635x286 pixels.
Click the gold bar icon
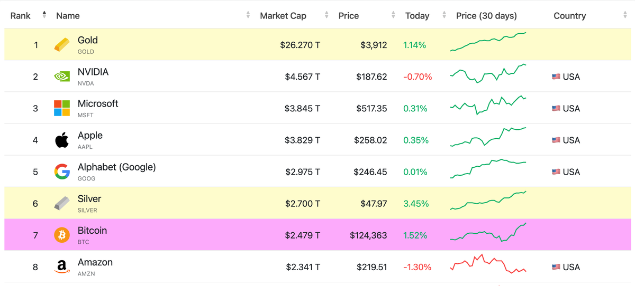point(62,45)
